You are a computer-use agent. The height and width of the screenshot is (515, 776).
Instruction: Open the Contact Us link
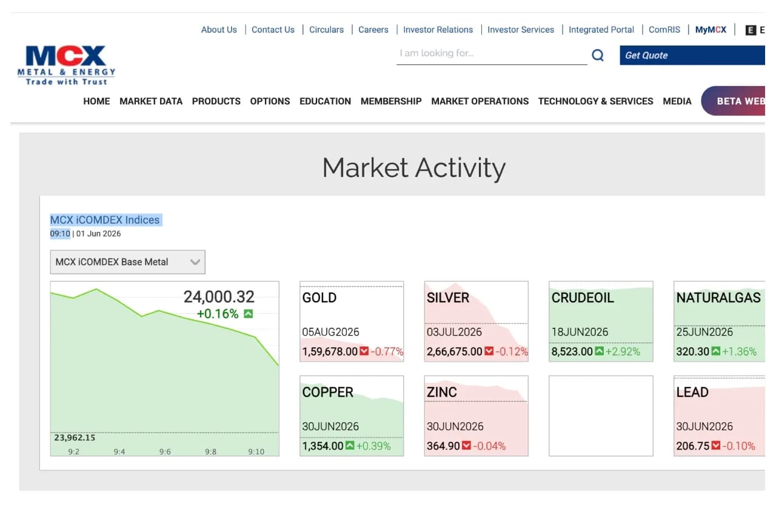(x=273, y=30)
